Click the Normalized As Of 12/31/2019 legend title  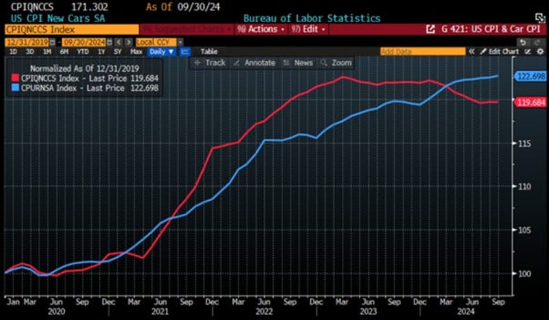pyautogui.click(x=84, y=69)
